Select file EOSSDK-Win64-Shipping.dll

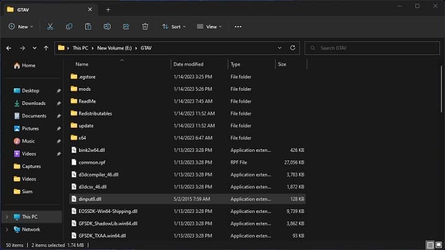[188, 211]
